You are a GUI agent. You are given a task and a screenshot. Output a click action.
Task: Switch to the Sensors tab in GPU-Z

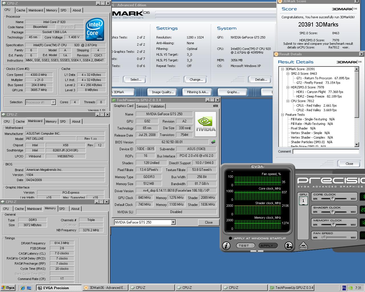[x=142, y=106]
